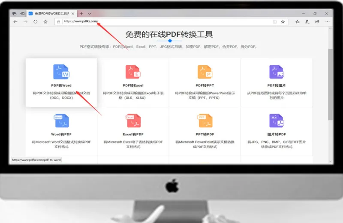Open the PDF转Excel converter icon
Image resolution: width=343 pixels, height=223 pixels.
point(133,72)
